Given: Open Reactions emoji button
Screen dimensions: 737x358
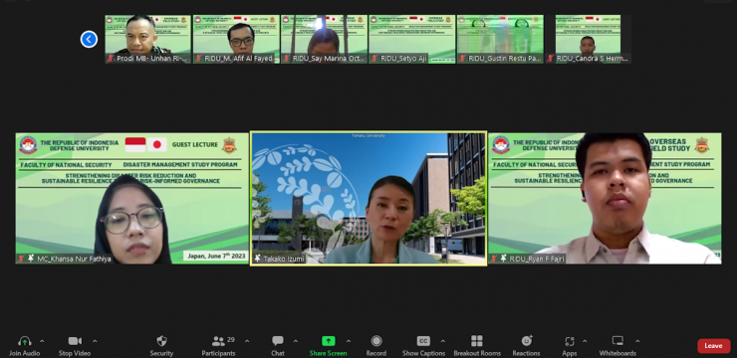Looking at the screenshot, I should point(527,341).
